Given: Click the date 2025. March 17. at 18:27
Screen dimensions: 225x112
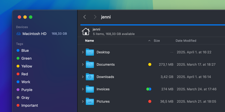Looking at the screenshot, I should (196, 65).
